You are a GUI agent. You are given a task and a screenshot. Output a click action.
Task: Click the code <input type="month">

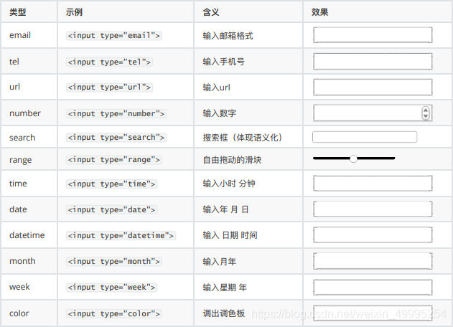point(114,262)
